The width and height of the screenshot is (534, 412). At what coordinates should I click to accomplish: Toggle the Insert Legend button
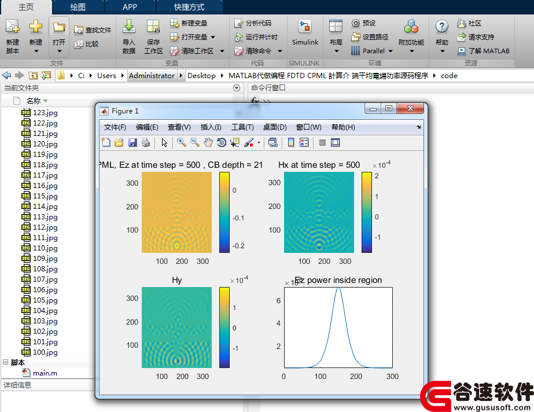coord(304,142)
